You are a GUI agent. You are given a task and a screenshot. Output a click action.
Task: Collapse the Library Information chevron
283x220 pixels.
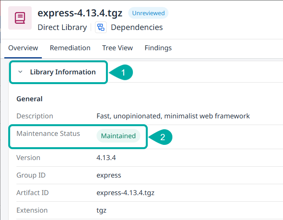pyautogui.click(x=21, y=72)
